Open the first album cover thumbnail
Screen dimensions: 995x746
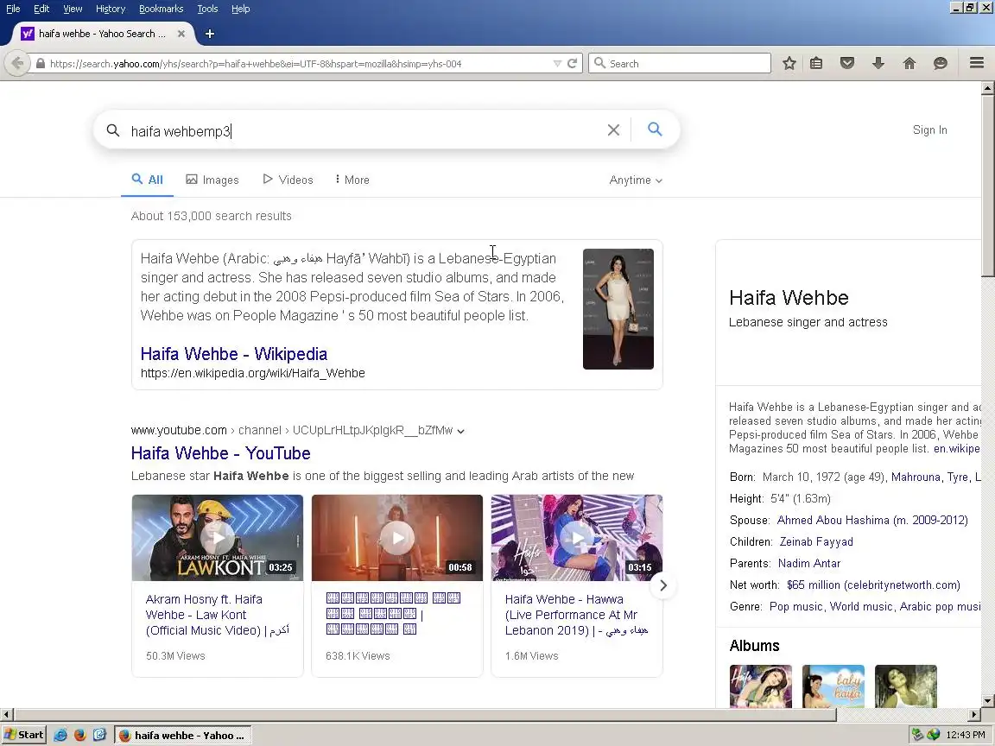pos(760,686)
